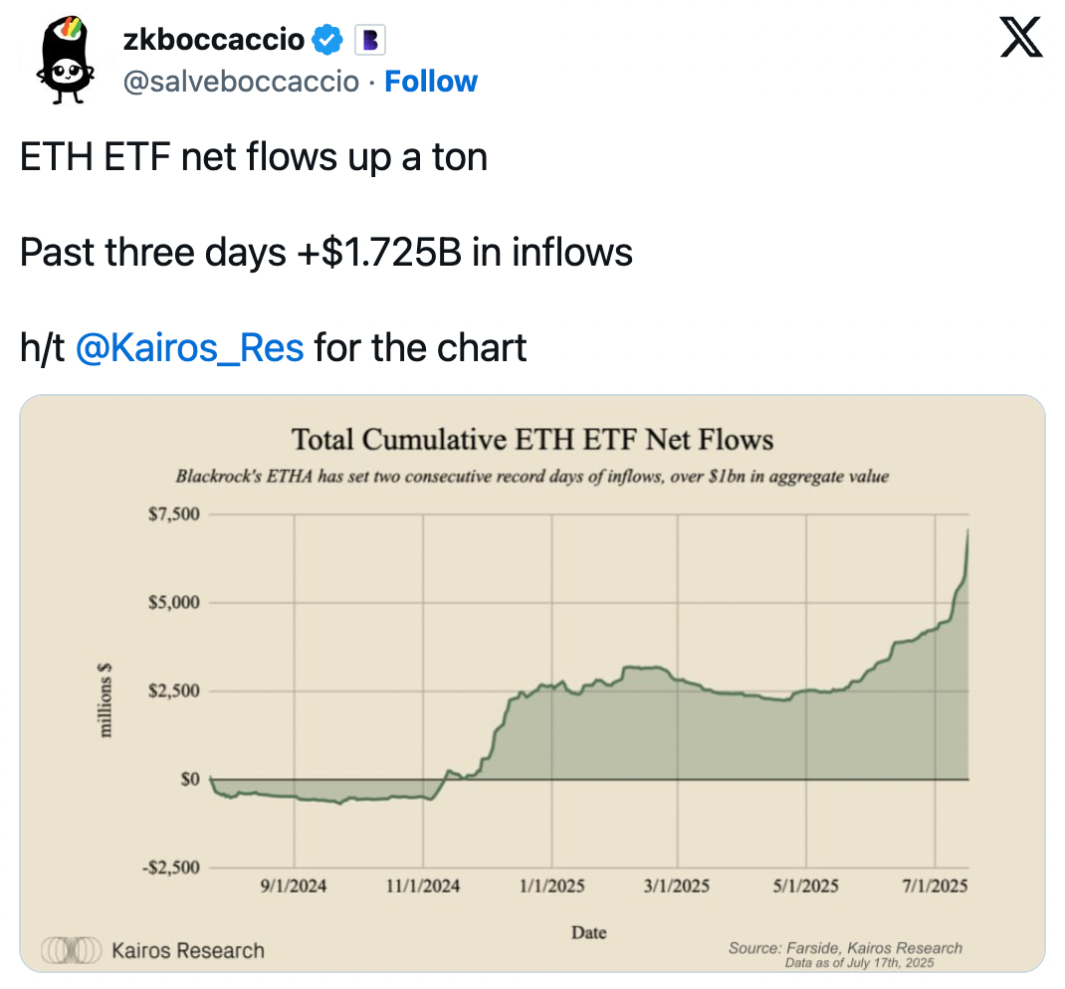The image size is (1065, 989).
Task: Click the "Total Cumulative ETH ETF Net Flows" title
Action: pos(532,440)
